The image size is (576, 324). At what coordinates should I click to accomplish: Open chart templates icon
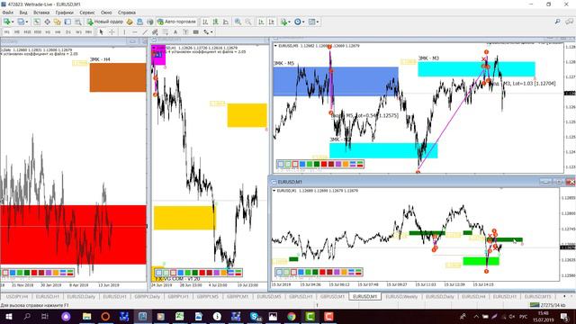(x=311, y=22)
